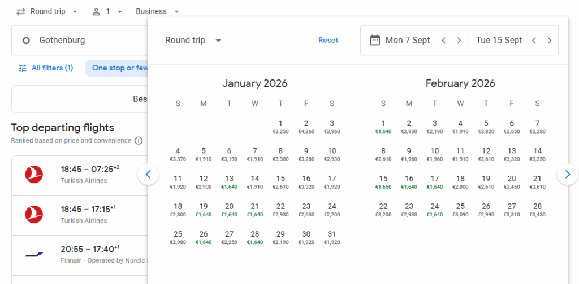This screenshot has width=579, height=284.
Task: Select January 13 priced at €1,640
Action: pos(229,182)
